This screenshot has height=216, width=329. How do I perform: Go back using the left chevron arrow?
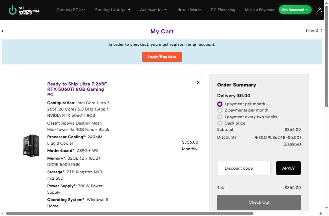(x=3, y=31)
